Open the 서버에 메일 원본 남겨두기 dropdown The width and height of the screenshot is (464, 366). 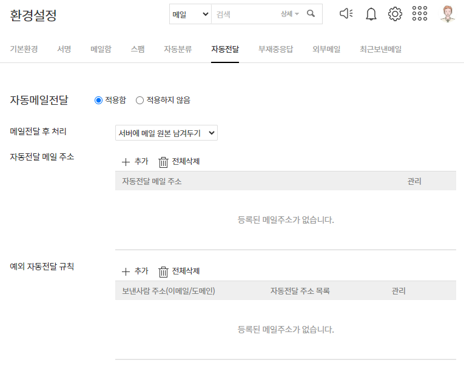[x=166, y=133]
